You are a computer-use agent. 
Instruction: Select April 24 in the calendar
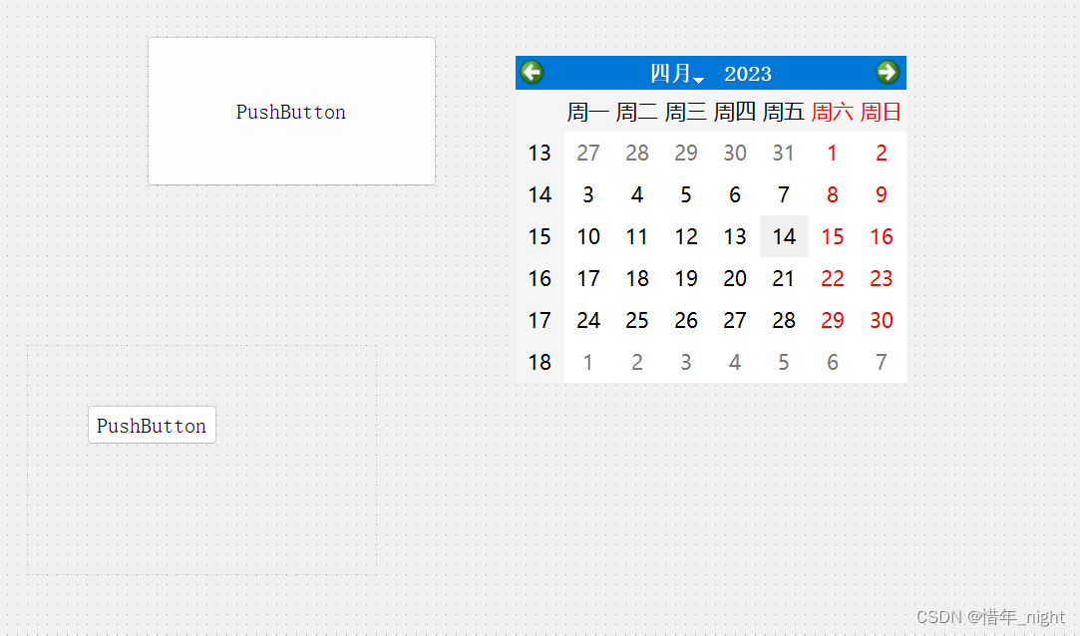tap(588, 320)
